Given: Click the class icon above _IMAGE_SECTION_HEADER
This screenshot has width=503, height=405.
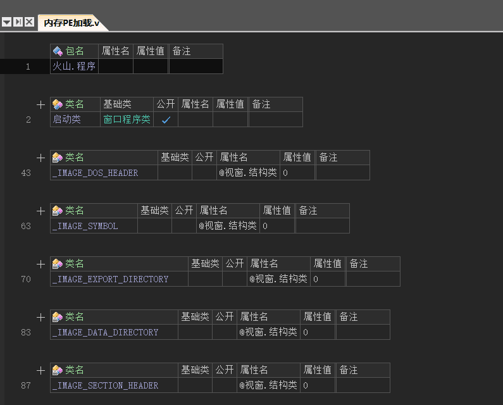Looking at the screenshot, I should tap(58, 370).
